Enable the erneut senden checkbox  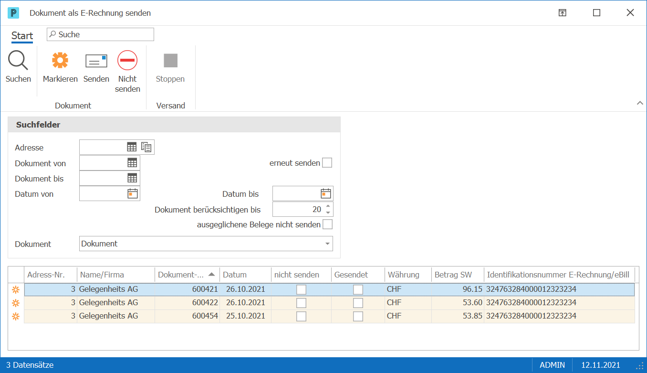point(327,163)
